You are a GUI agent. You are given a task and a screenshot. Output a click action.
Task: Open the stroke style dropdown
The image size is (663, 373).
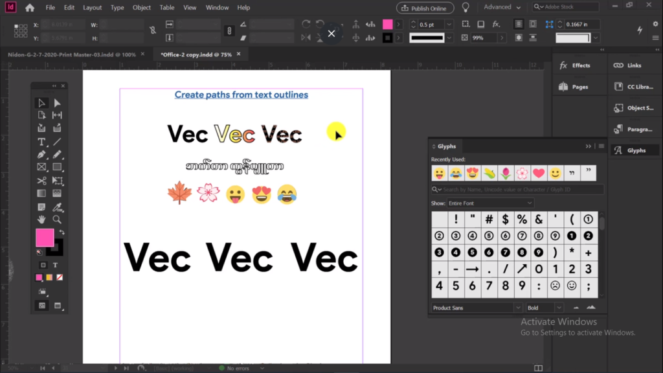tap(449, 38)
